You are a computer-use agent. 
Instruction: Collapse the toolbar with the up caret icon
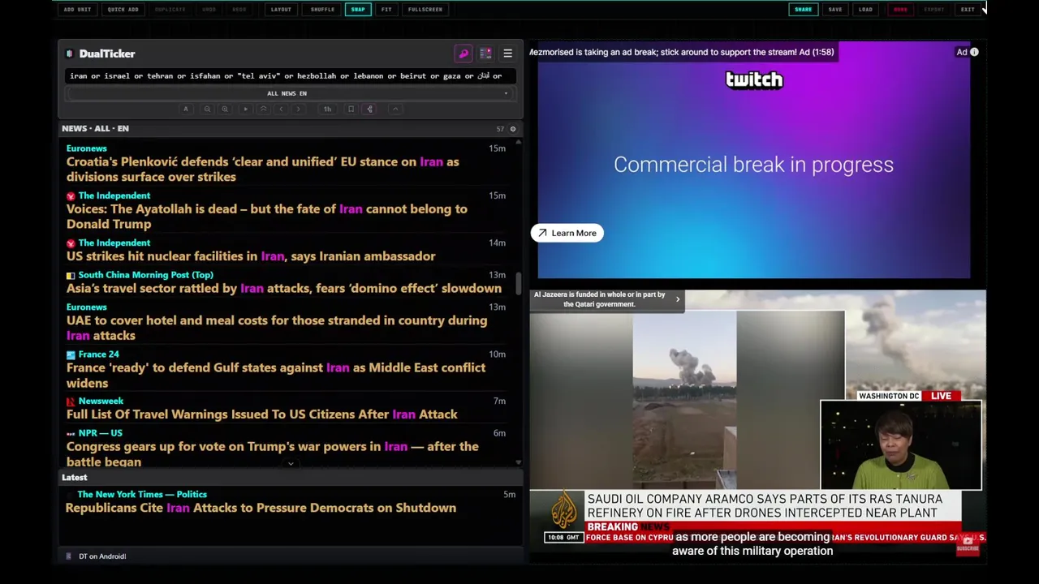[395, 109]
